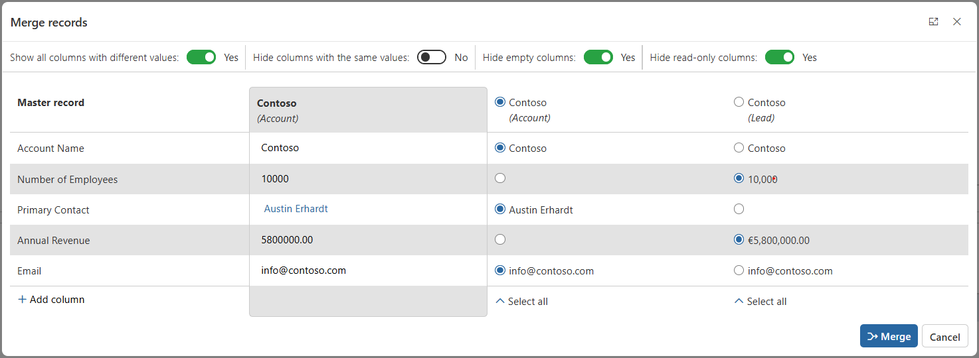Screen dimensions: 979x358
Task: Select all values from Lead column
Action: pyautogui.click(x=760, y=302)
